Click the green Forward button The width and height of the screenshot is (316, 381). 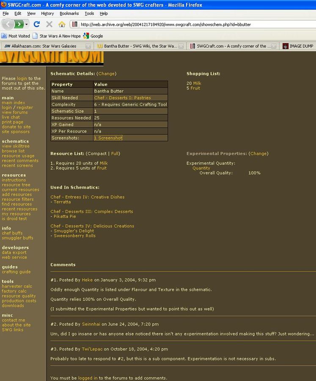(19, 24)
